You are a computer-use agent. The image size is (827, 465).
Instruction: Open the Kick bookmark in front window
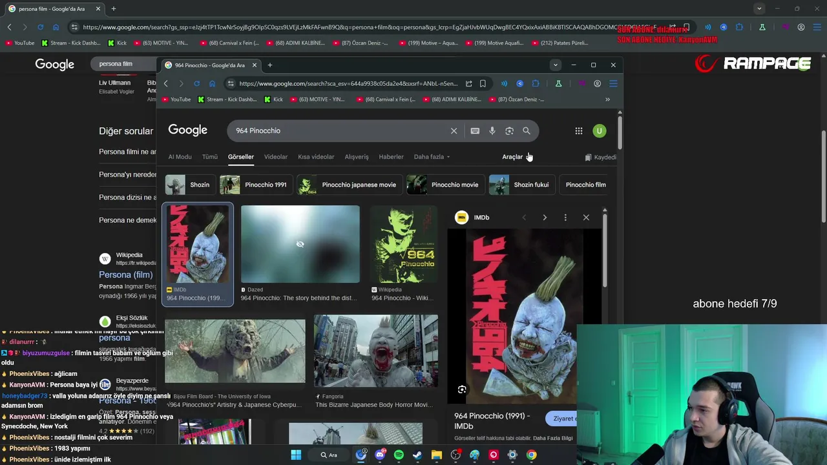pyautogui.click(x=274, y=99)
